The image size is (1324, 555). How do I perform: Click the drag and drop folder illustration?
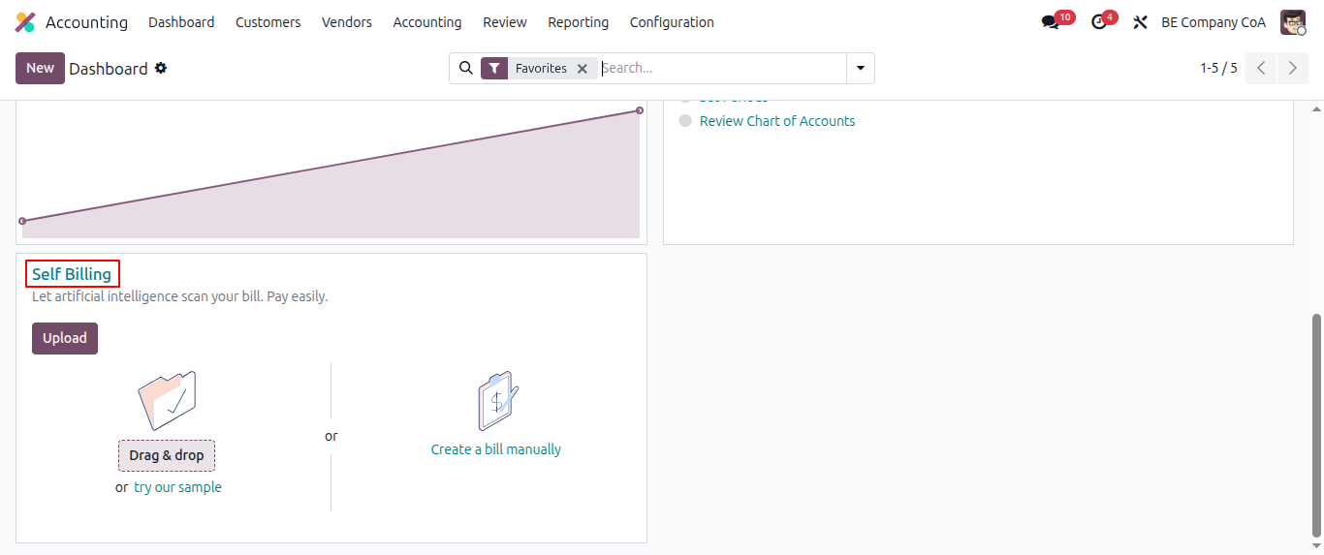(167, 400)
